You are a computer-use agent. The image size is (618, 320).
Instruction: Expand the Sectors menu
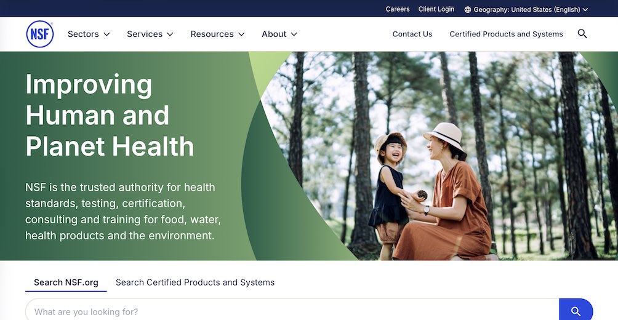89,34
